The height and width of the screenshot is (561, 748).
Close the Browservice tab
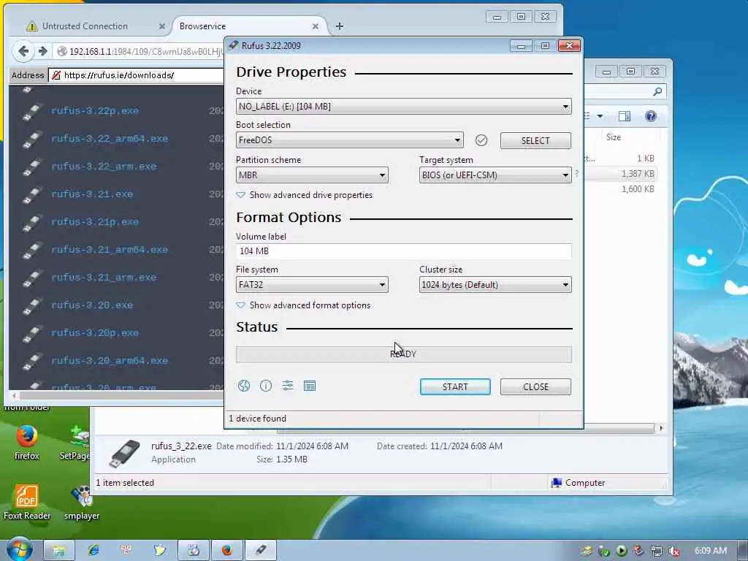click(x=316, y=27)
